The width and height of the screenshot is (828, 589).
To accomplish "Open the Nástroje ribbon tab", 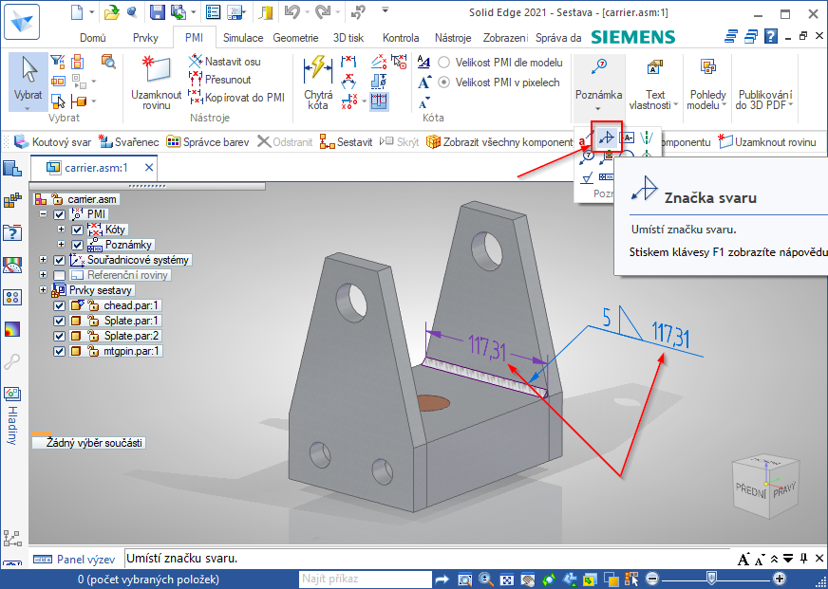I will tap(452, 38).
